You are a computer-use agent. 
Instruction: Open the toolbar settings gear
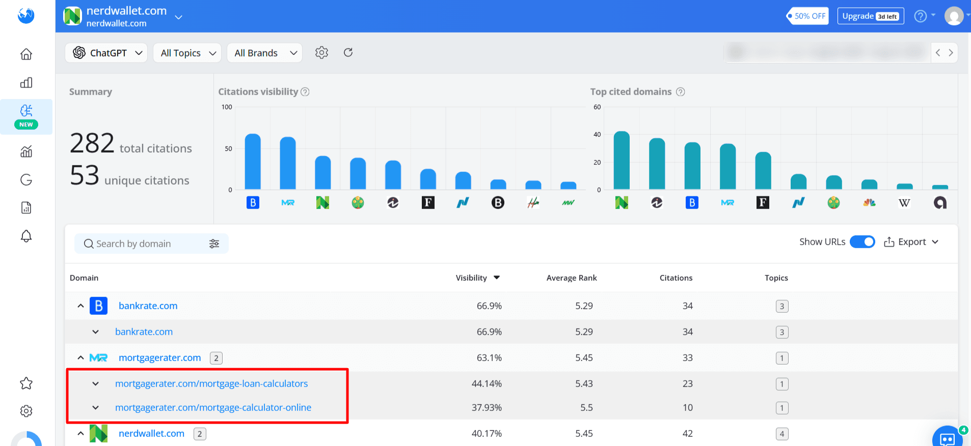pos(321,52)
